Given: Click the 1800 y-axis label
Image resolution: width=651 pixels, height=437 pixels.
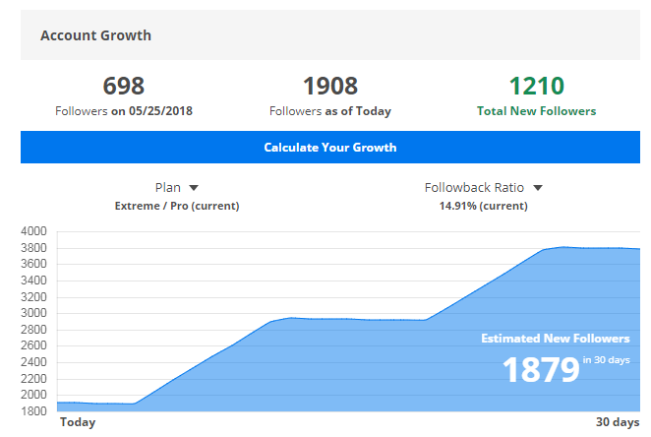Looking at the screenshot, I should point(33,409).
